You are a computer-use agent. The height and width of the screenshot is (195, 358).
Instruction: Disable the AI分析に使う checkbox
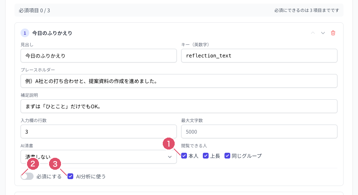(x=70, y=176)
